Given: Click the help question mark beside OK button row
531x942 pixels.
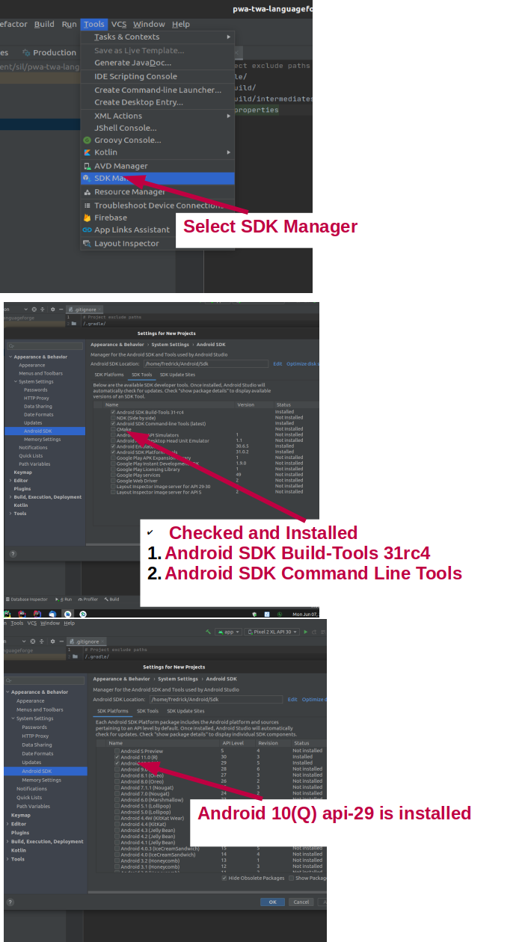Looking at the screenshot, I should [x=11, y=902].
